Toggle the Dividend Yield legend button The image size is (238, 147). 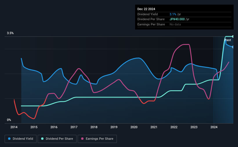coord(21,139)
